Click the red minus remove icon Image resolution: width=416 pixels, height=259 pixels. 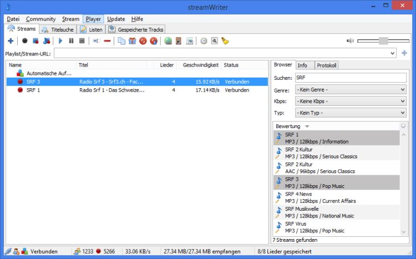coord(107,41)
